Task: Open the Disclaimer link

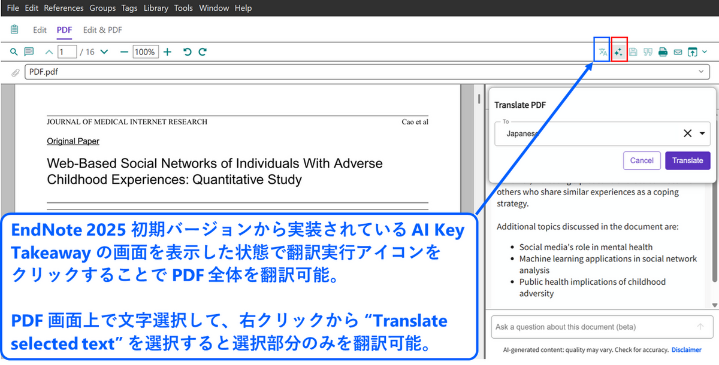Action: [x=685, y=349]
